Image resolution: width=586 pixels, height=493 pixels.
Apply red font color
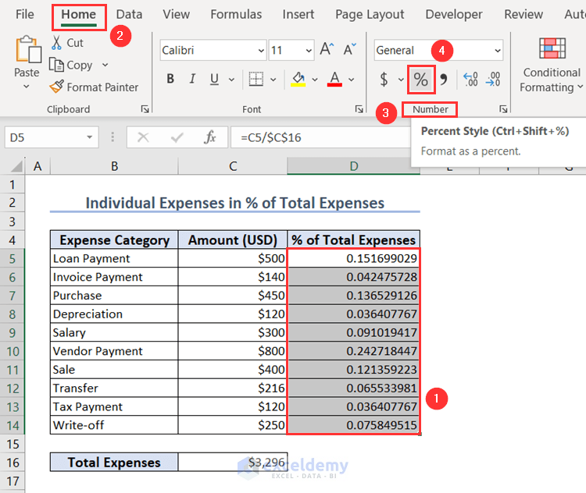[334, 79]
